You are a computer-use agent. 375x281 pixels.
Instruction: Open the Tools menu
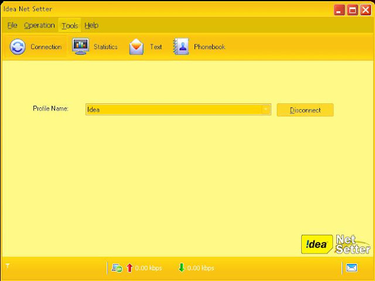click(70, 25)
